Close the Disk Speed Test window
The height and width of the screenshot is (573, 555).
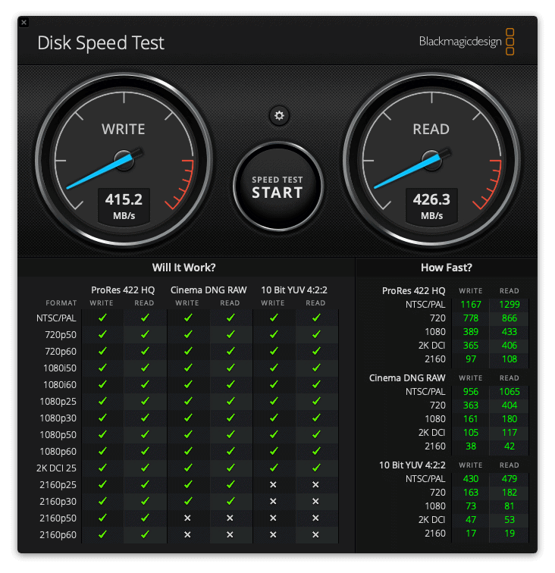24,23
